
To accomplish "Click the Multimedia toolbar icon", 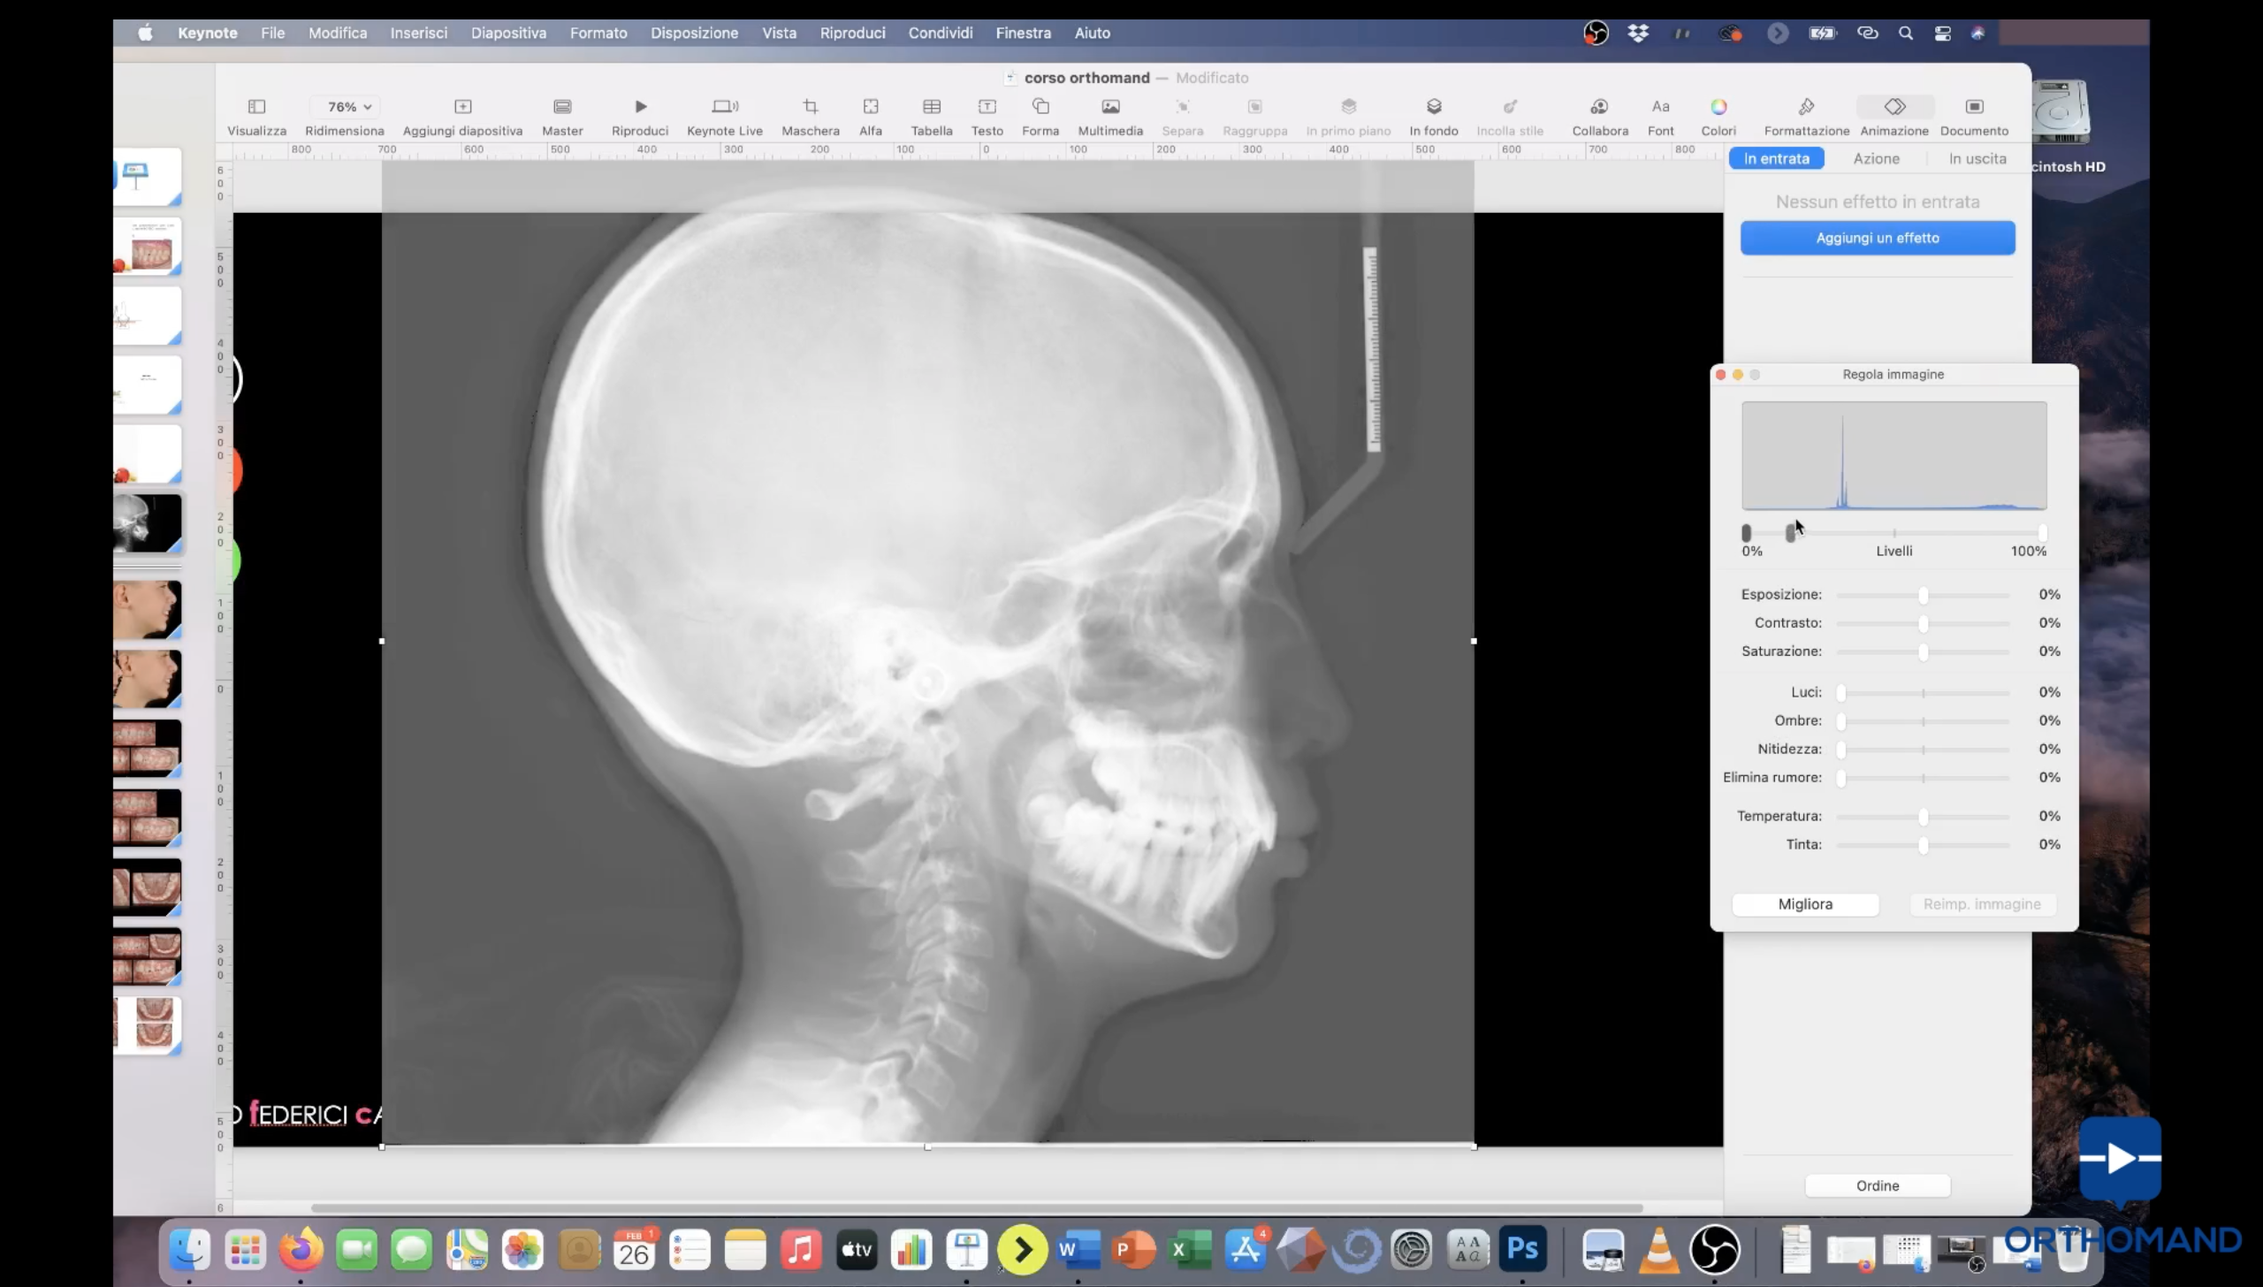I will coord(1110,107).
